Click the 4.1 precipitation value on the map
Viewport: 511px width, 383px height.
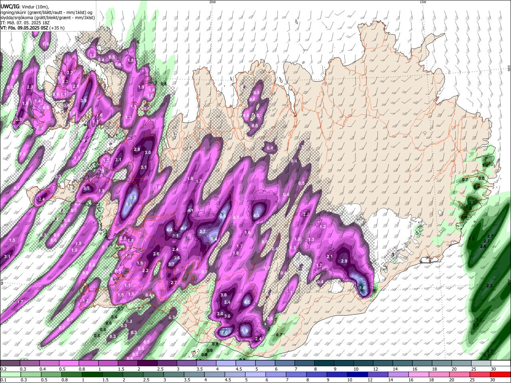[190, 211]
